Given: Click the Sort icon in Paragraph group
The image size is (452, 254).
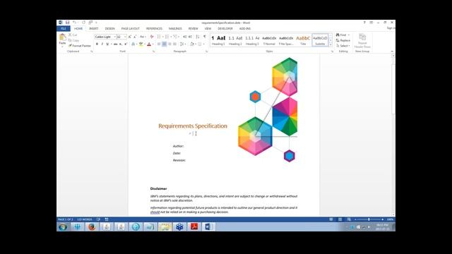Looking at the screenshot, I should [198, 37].
